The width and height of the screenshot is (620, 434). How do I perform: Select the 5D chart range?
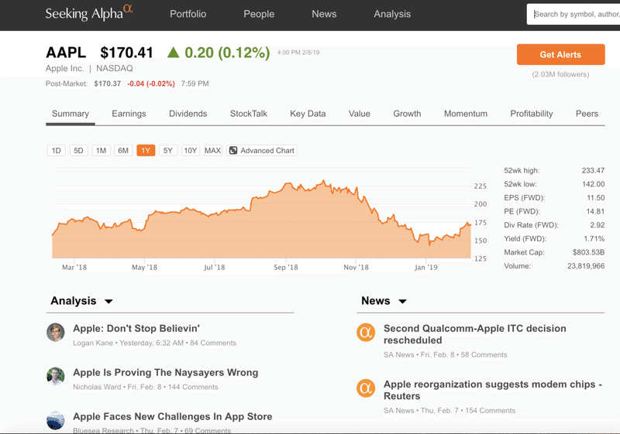pyautogui.click(x=78, y=150)
